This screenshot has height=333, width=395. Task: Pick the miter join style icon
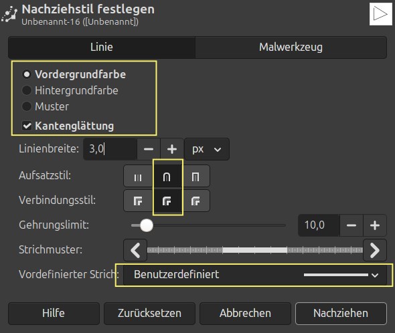[138, 201]
